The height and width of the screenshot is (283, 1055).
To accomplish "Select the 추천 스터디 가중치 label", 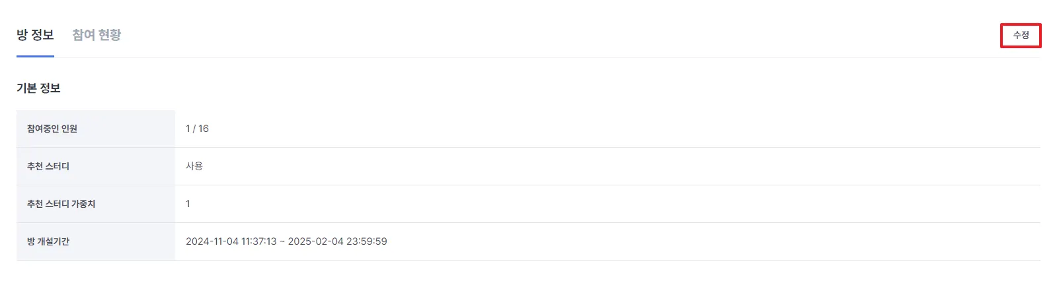I will click(61, 204).
